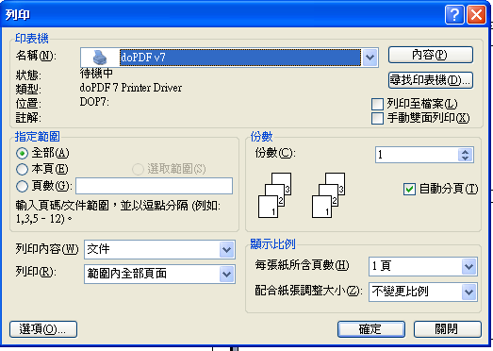Click the second collate page stack image

(x=328, y=195)
